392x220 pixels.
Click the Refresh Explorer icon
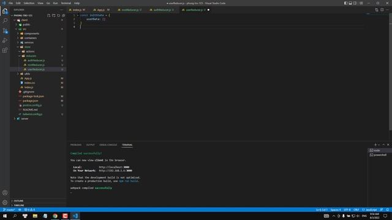pyautogui.click(x=59, y=15)
